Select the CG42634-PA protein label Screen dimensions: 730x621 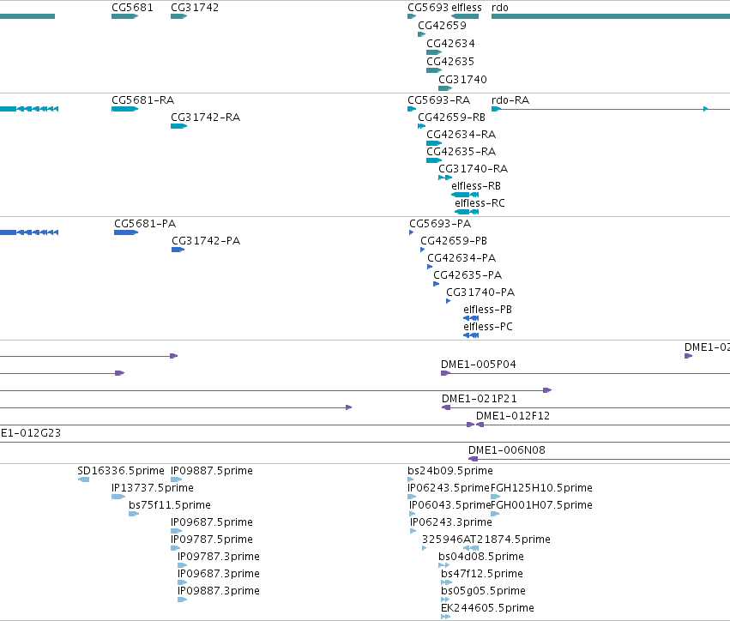tap(462, 258)
